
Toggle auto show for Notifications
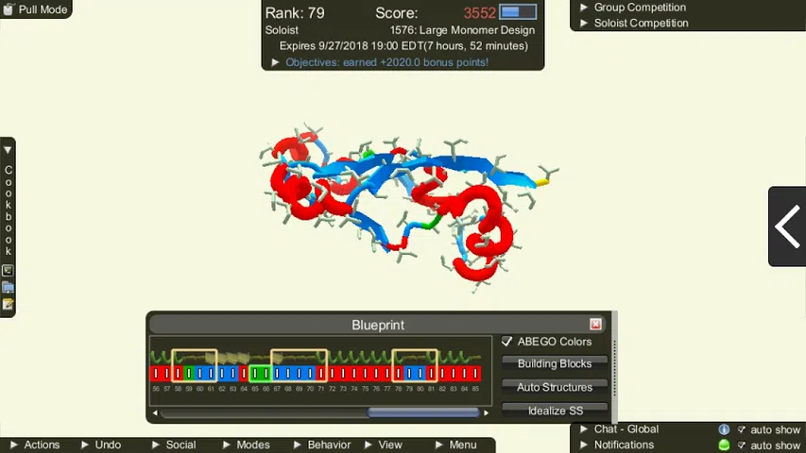742,445
